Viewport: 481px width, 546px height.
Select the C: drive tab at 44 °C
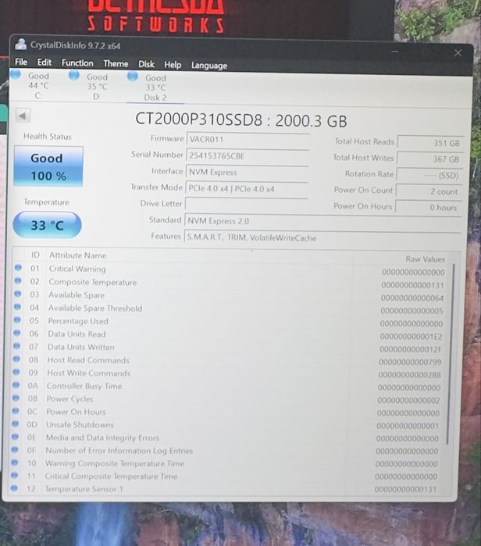(38, 86)
